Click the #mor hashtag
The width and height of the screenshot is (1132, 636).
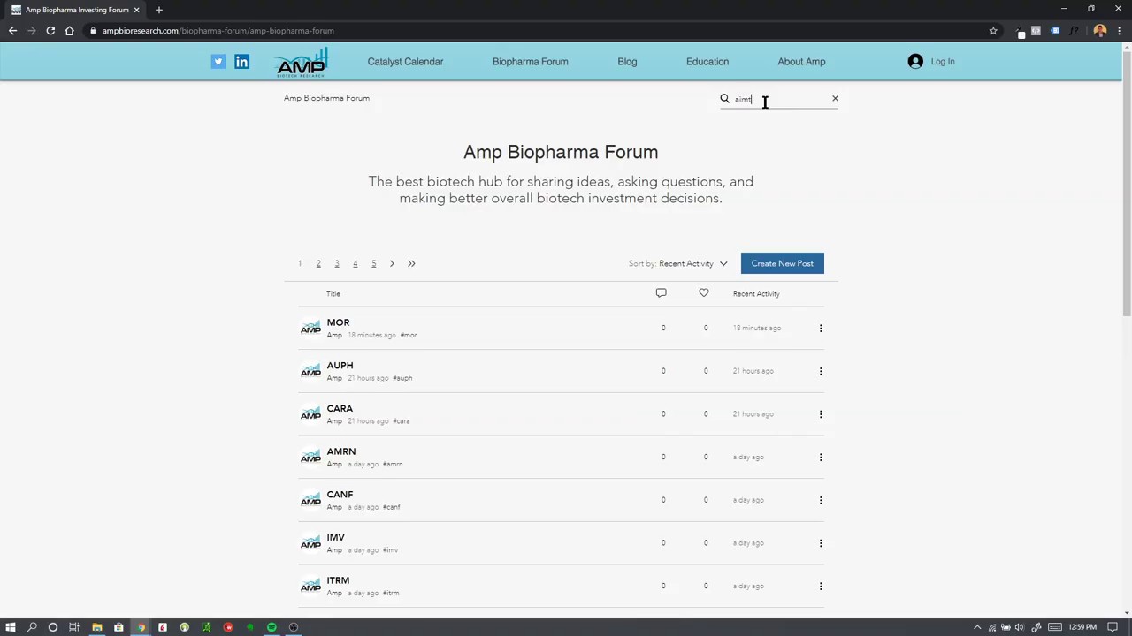tap(408, 336)
